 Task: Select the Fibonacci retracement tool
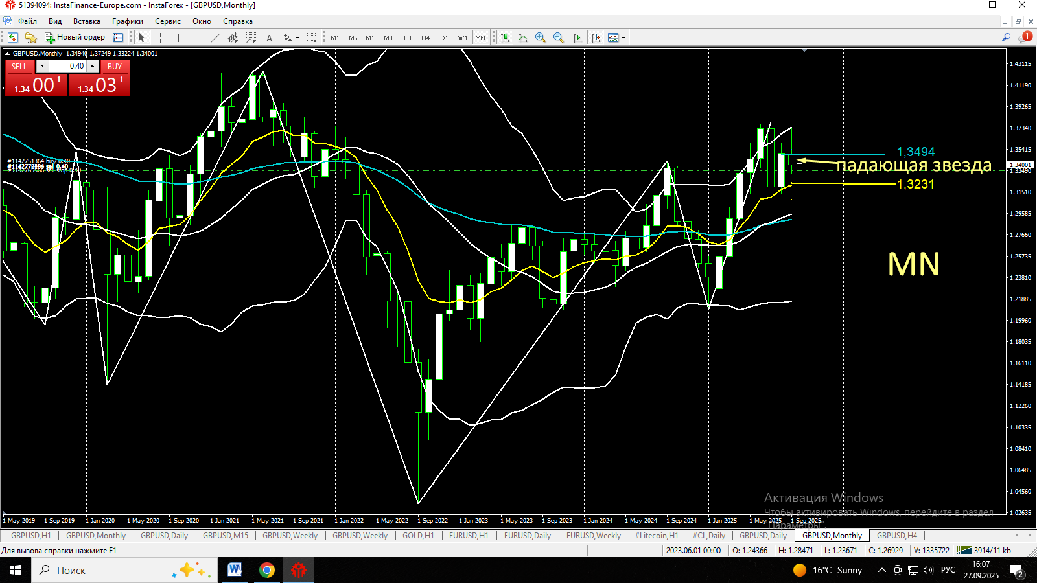click(251, 38)
